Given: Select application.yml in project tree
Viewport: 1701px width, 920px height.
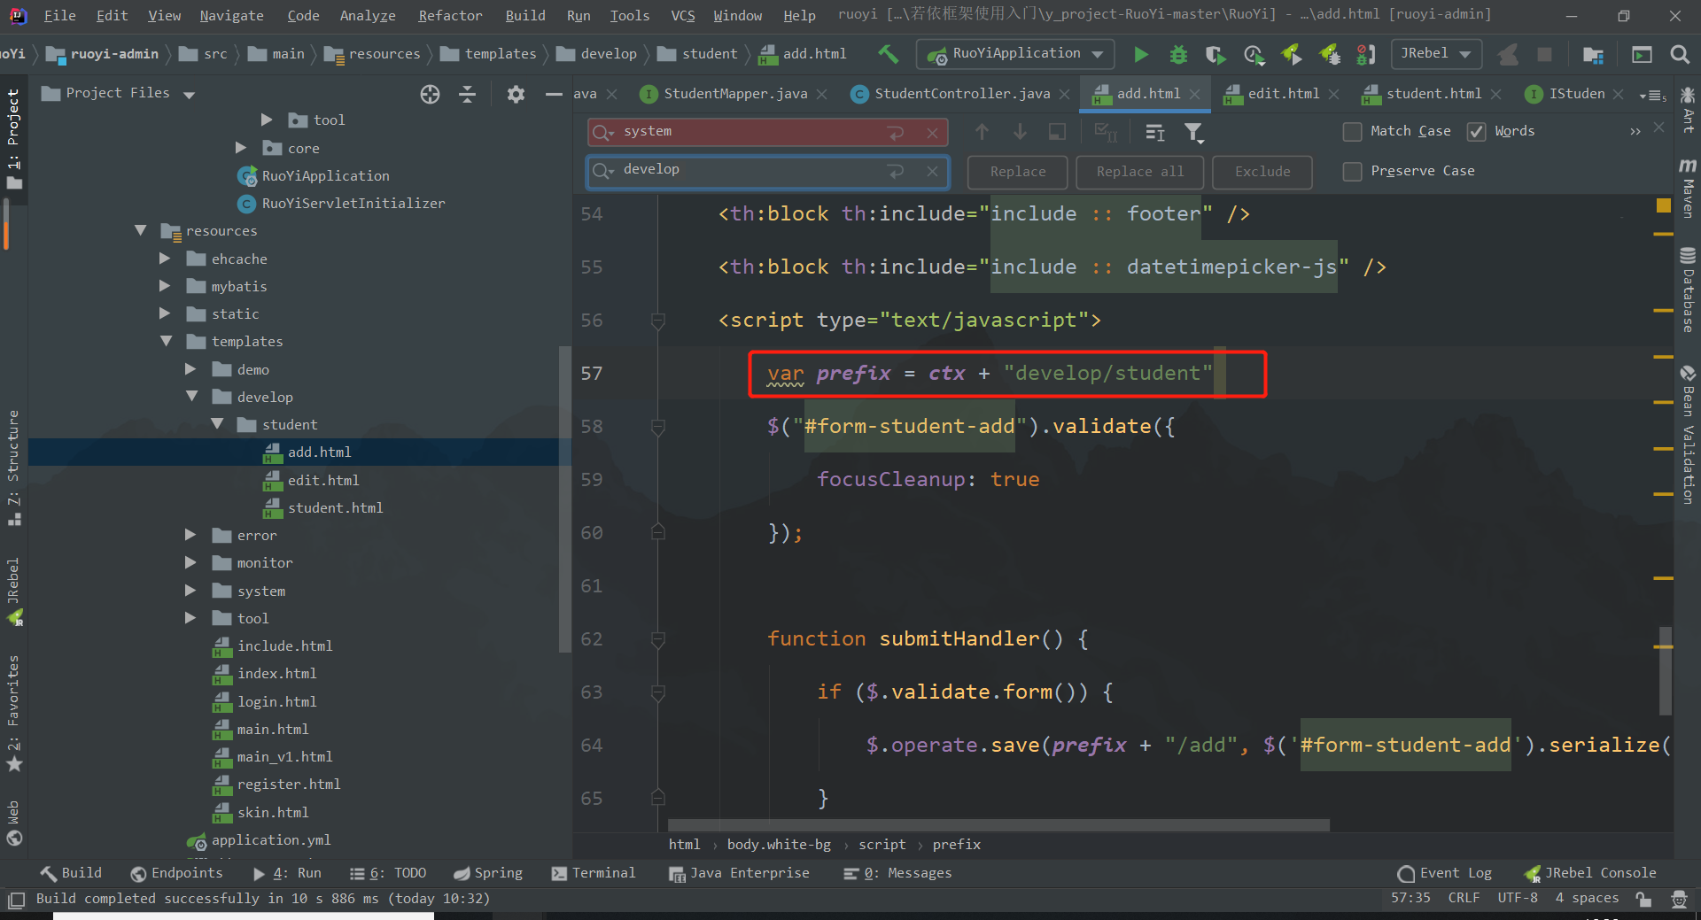Looking at the screenshot, I should (270, 839).
